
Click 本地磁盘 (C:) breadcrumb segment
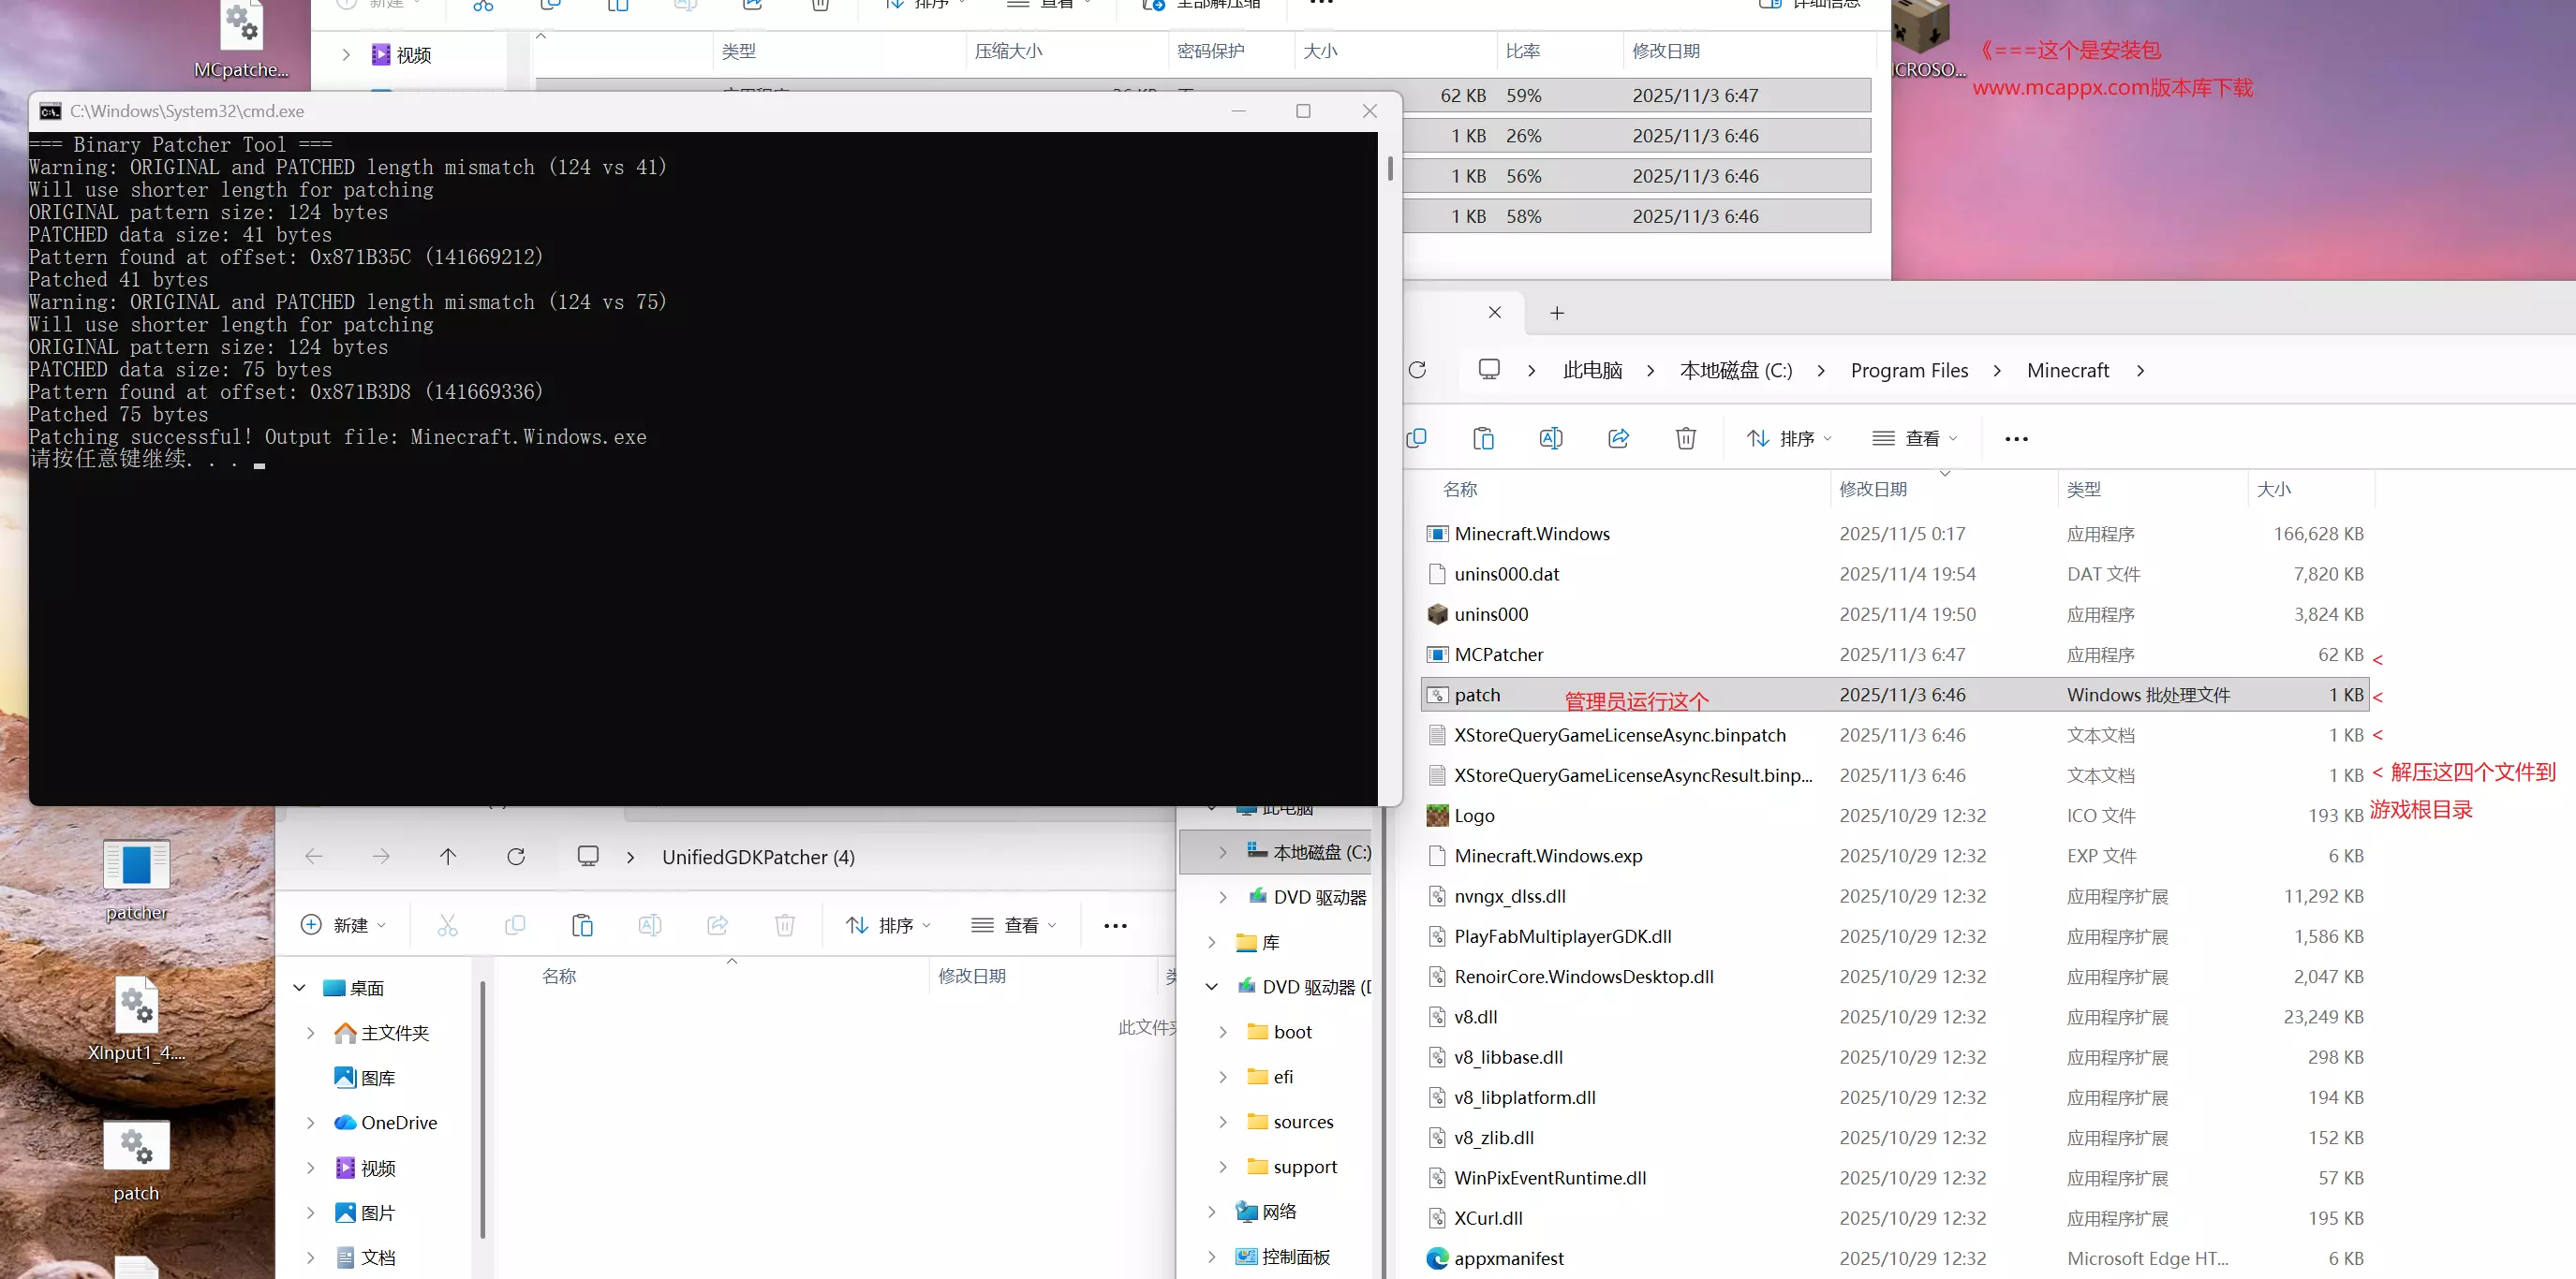[1736, 371]
